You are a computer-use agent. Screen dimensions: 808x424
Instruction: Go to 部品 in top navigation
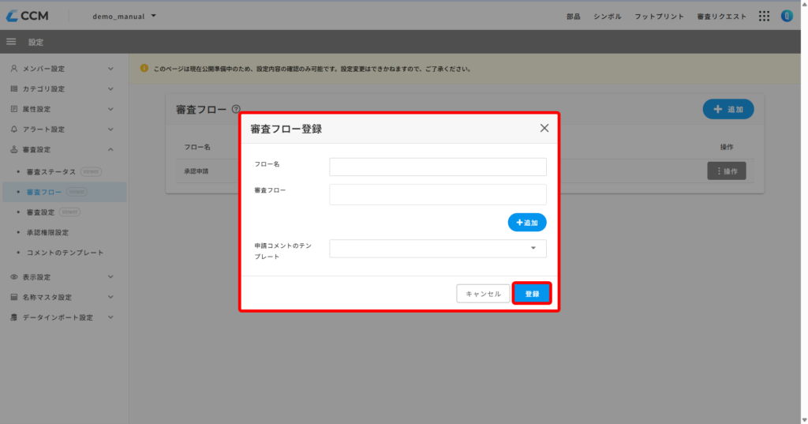click(573, 17)
